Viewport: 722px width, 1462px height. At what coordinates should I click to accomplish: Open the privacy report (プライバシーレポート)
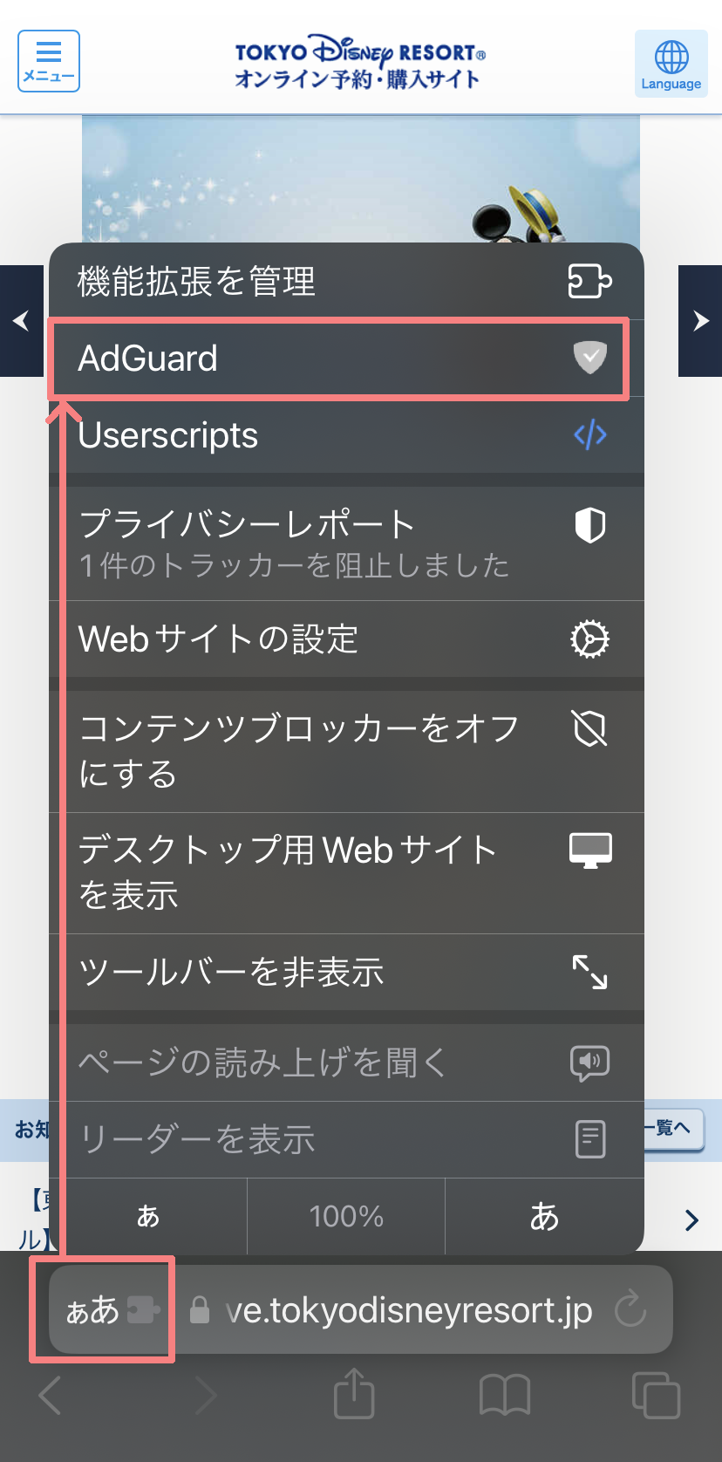tap(346, 543)
